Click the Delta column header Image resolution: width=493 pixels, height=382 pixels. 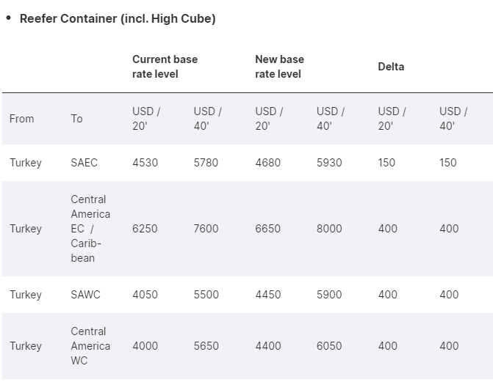click(391, 67)
